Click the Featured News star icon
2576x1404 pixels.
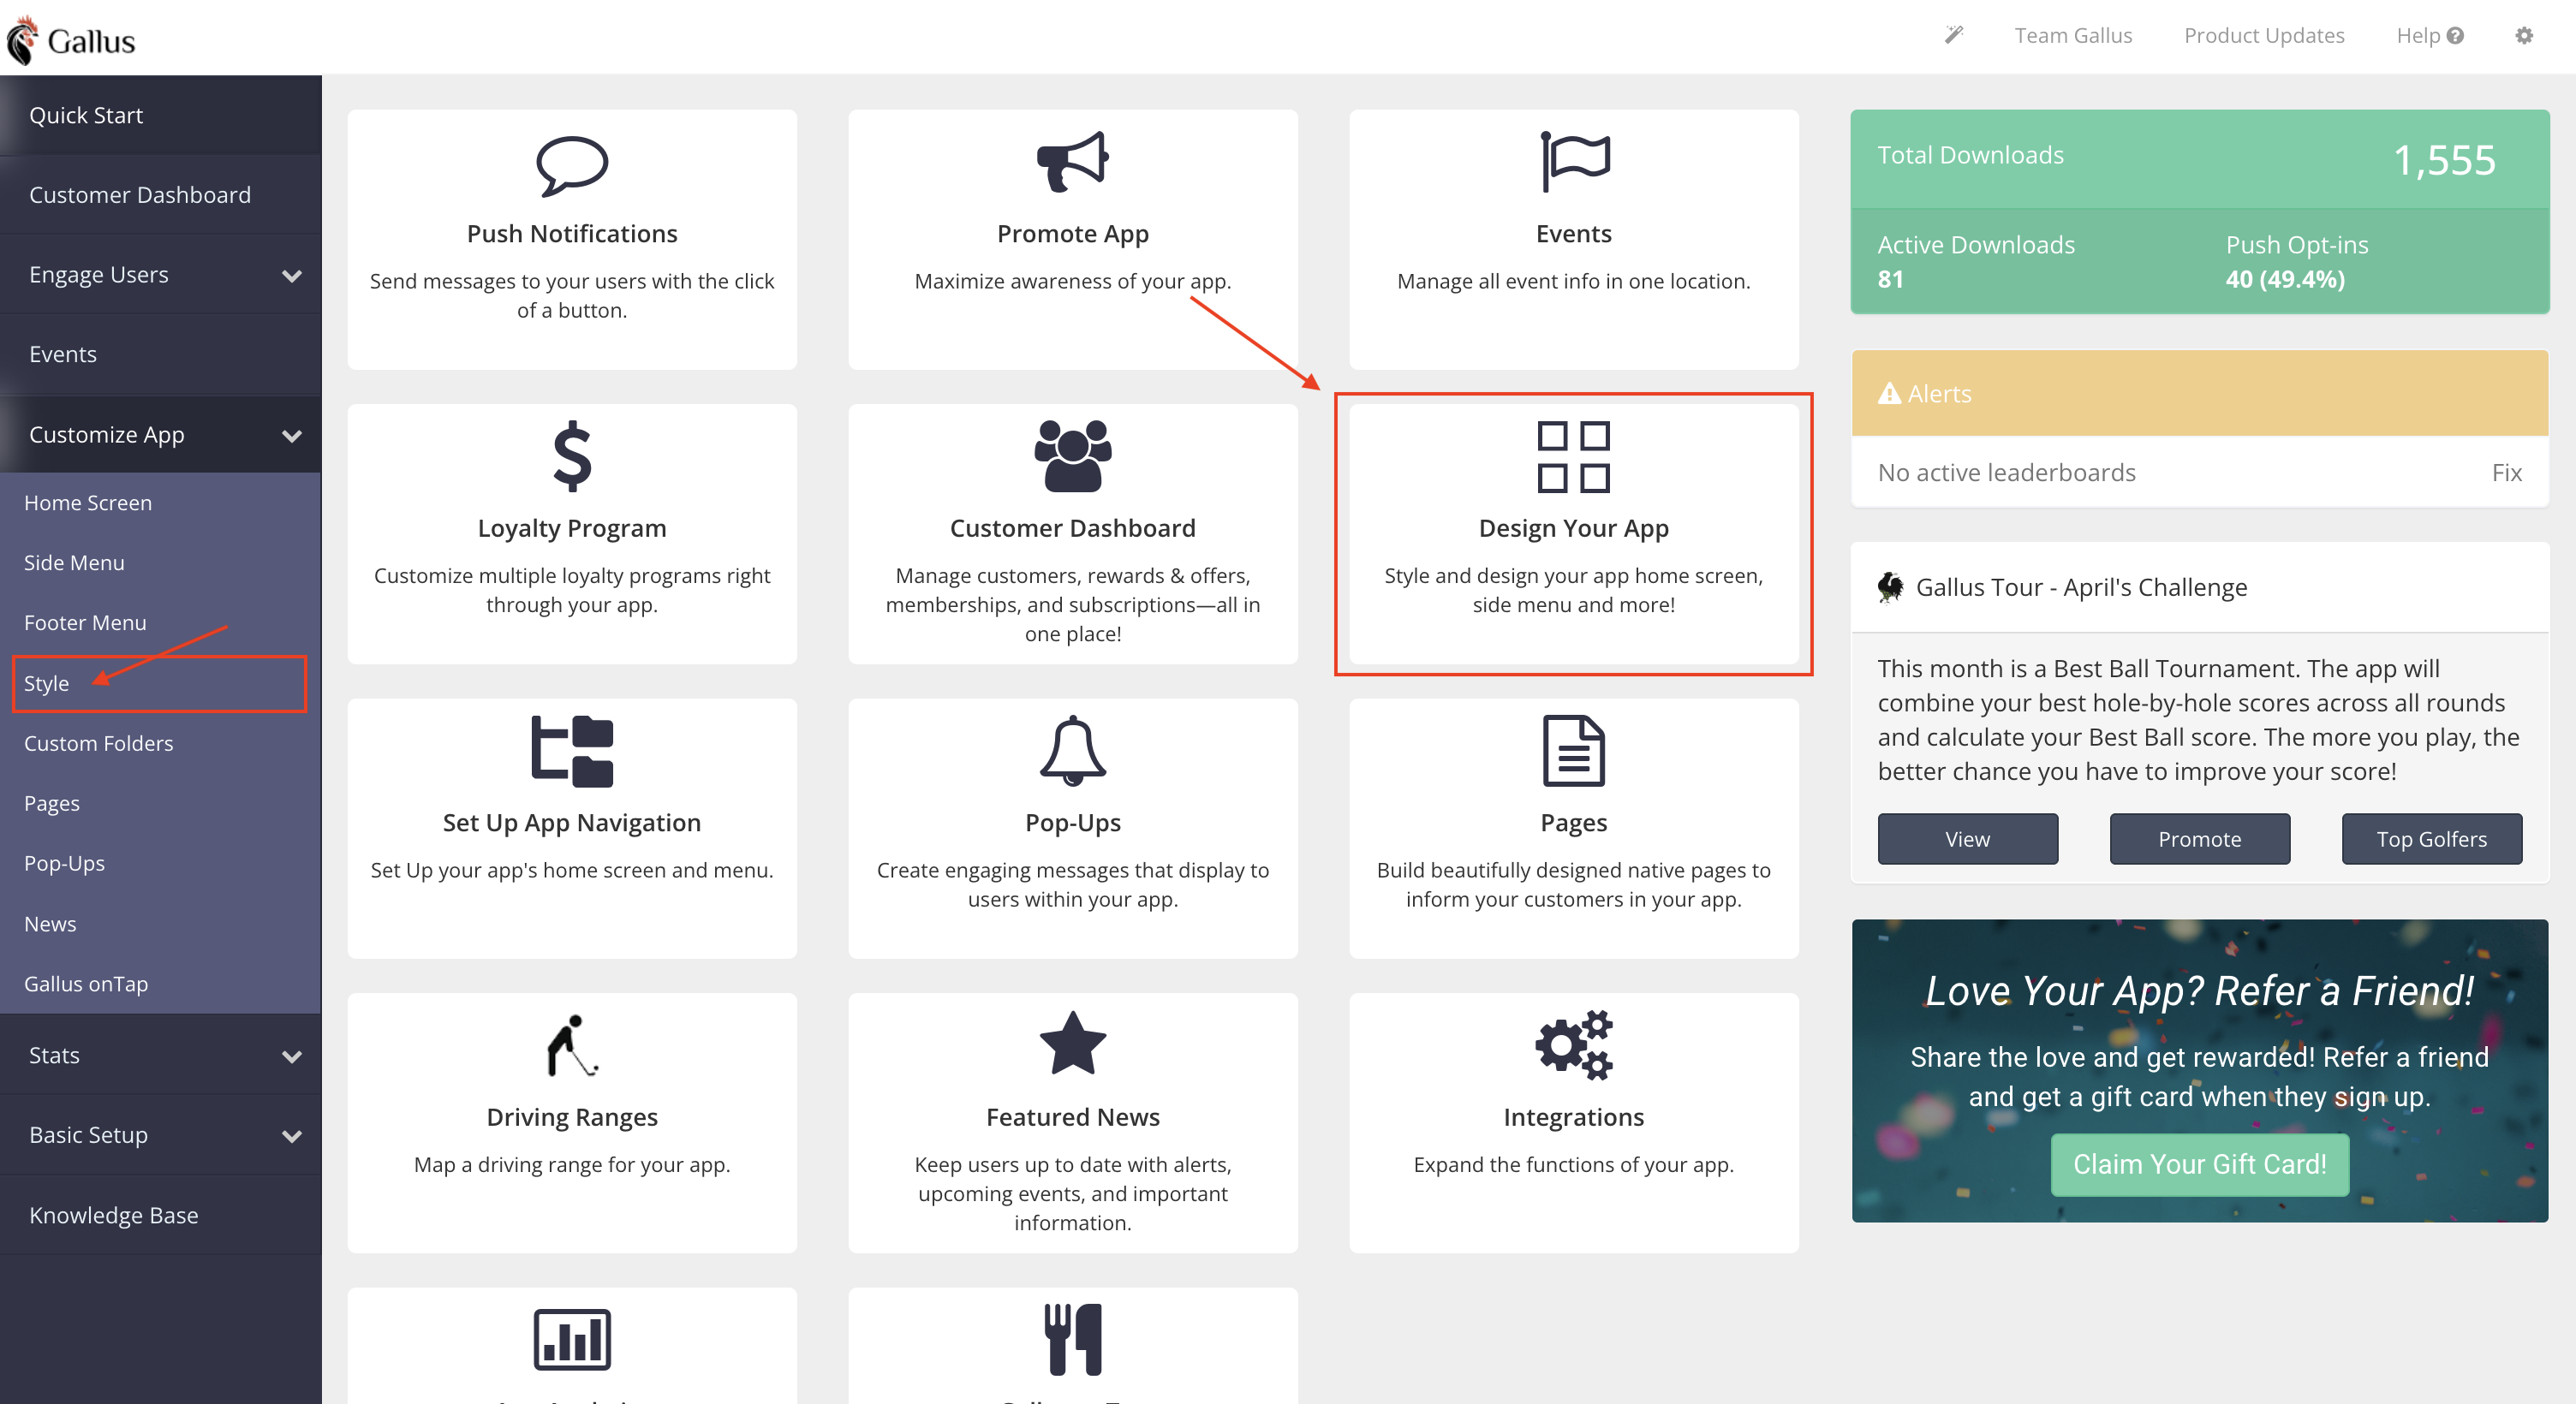click(1072, 1043)
